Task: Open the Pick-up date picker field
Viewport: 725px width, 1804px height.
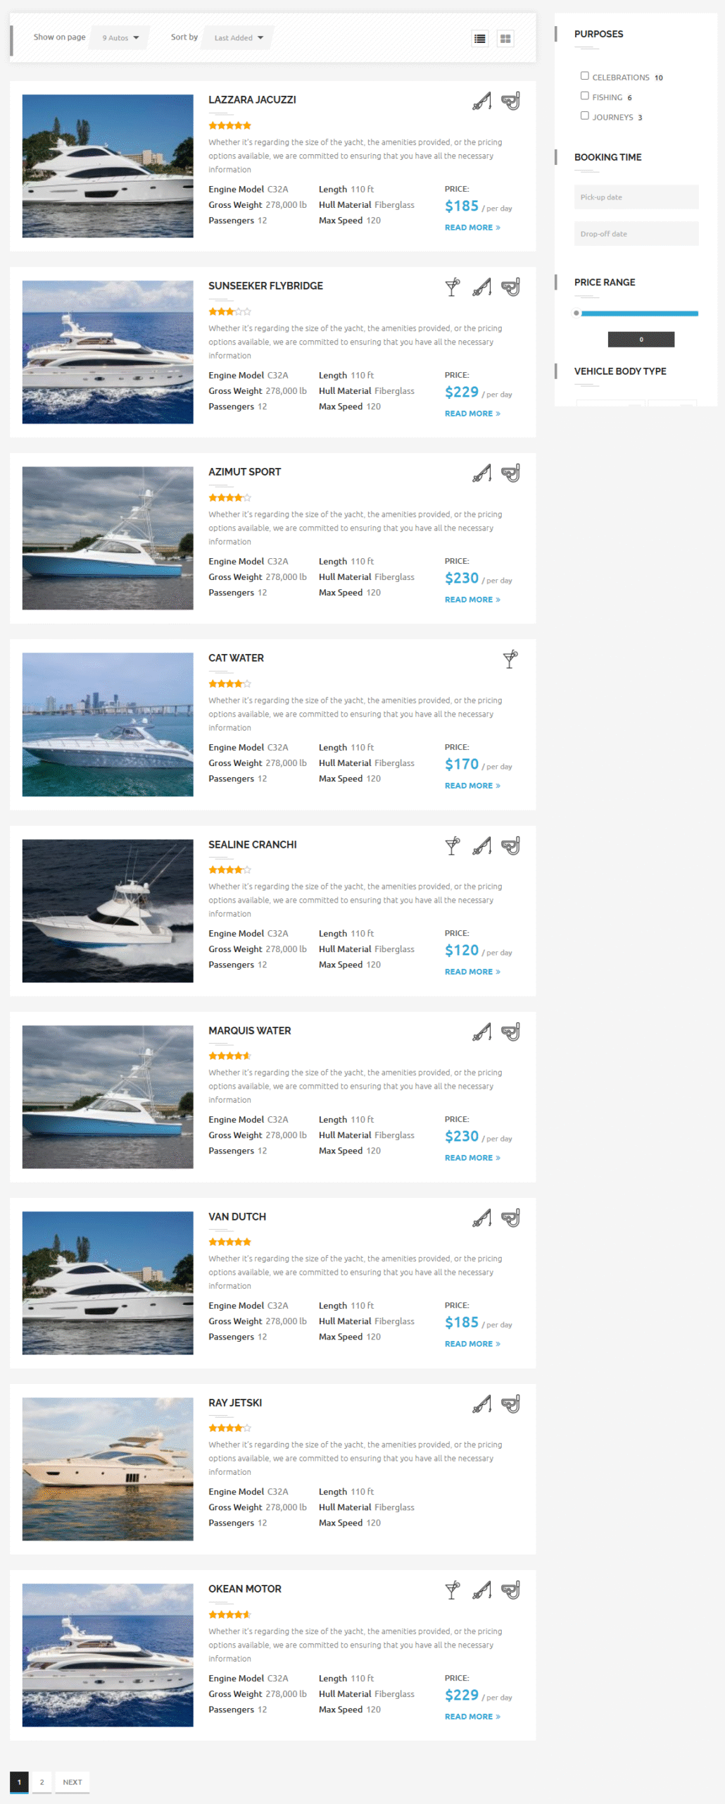Action: tap(636, 197)
